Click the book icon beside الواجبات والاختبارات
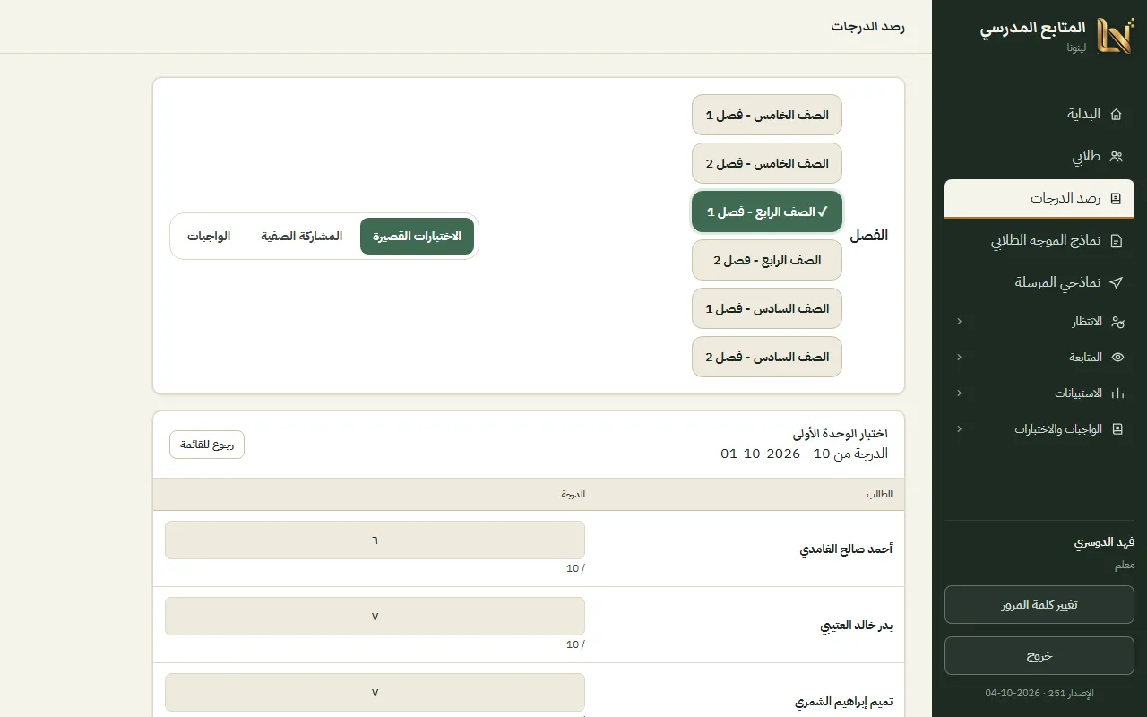 tap(1117, 428)
